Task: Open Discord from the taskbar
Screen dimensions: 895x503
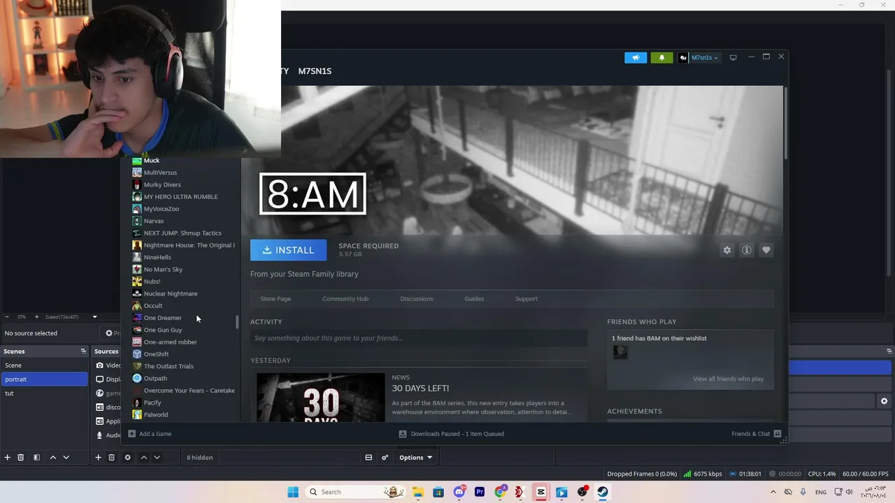Action: click(x=459, y=492)
